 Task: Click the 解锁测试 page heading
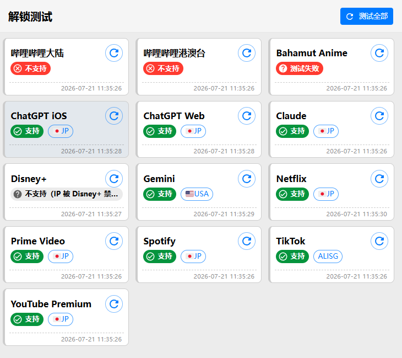(x=30, y=17)
